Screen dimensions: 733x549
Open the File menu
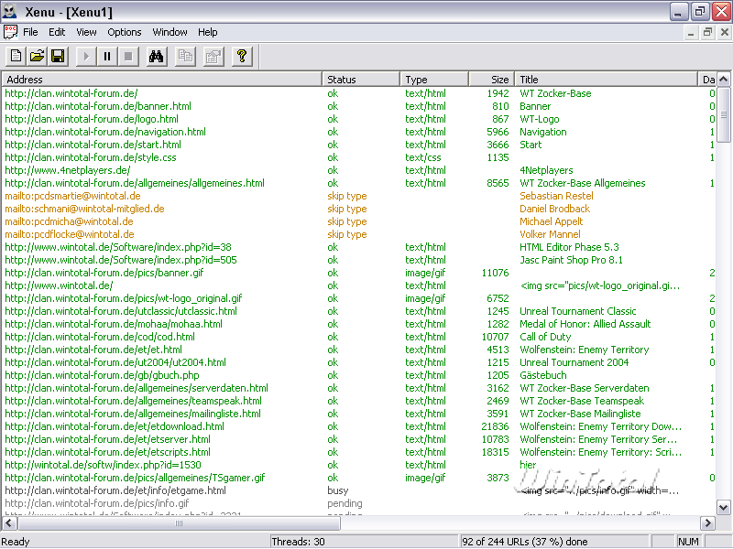(30, 32)
